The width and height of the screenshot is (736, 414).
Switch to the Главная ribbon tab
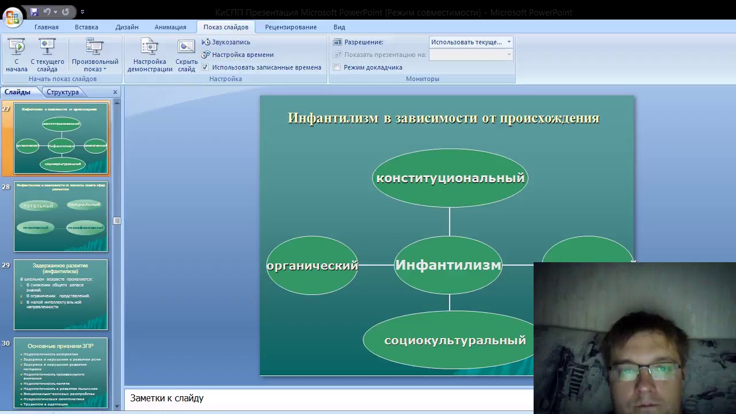(47, 27)
